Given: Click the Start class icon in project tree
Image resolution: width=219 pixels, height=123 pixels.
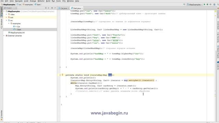Looking at the screenshot, I should (x=14, y=30).
